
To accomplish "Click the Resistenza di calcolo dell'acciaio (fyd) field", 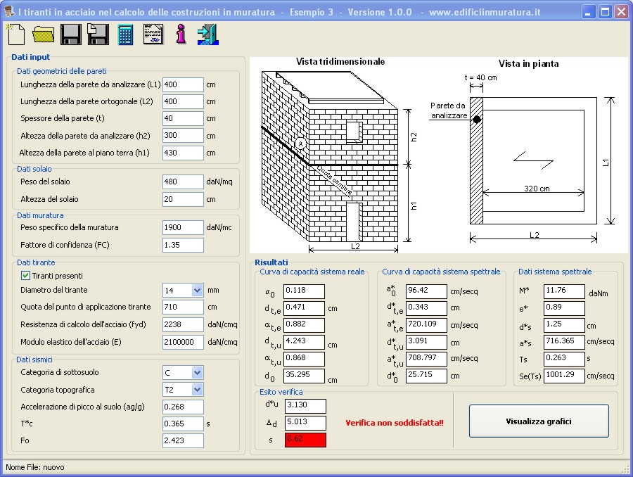I will [183, 324].
